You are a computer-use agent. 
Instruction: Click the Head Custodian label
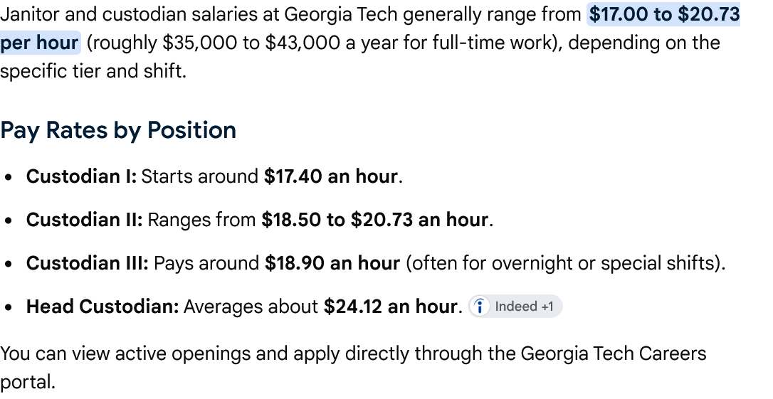(x=102, y=307)
